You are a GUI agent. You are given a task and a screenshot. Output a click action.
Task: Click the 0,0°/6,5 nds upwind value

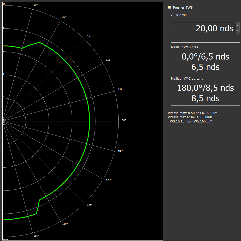tap(205, 56)
